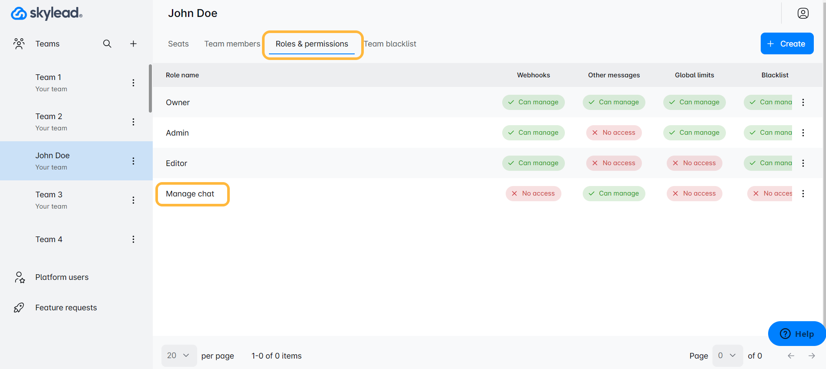Switch to the Seats tab
The image size is (826, 369).
pos(178,44)
